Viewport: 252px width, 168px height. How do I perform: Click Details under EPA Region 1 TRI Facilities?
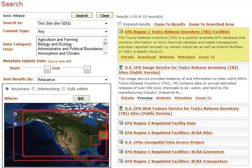click(128, 57)
